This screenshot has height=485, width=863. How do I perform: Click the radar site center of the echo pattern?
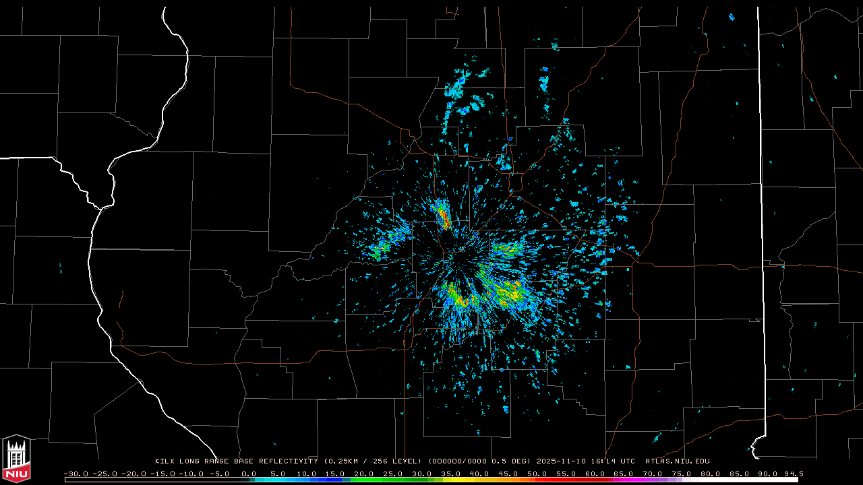click(x=459, y=255)
